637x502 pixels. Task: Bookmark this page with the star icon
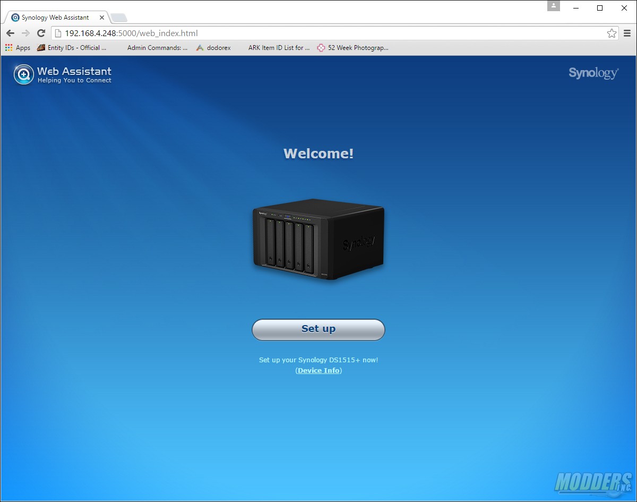[612, 33]
